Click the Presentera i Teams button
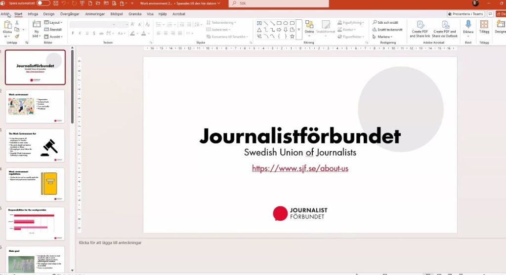 [x=465, y=14]
